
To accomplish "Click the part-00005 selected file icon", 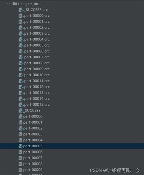I will point(21,146).
